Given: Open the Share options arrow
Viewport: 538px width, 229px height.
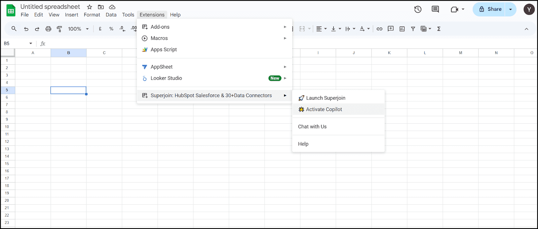Looking at the screenshot, I should tap(510, 9).
